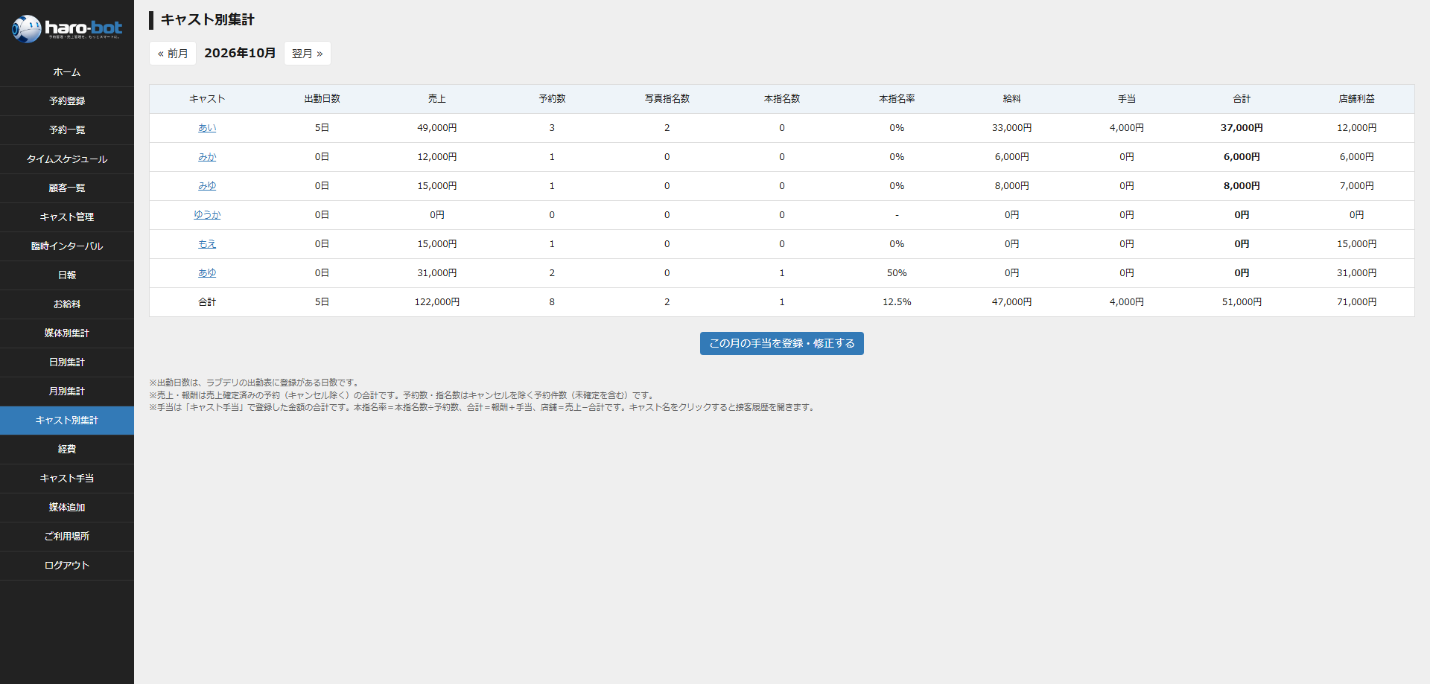Screen dimensions: 1430x684
Task: Open タイムスケジュール in the sidebar
Action: 67,159
